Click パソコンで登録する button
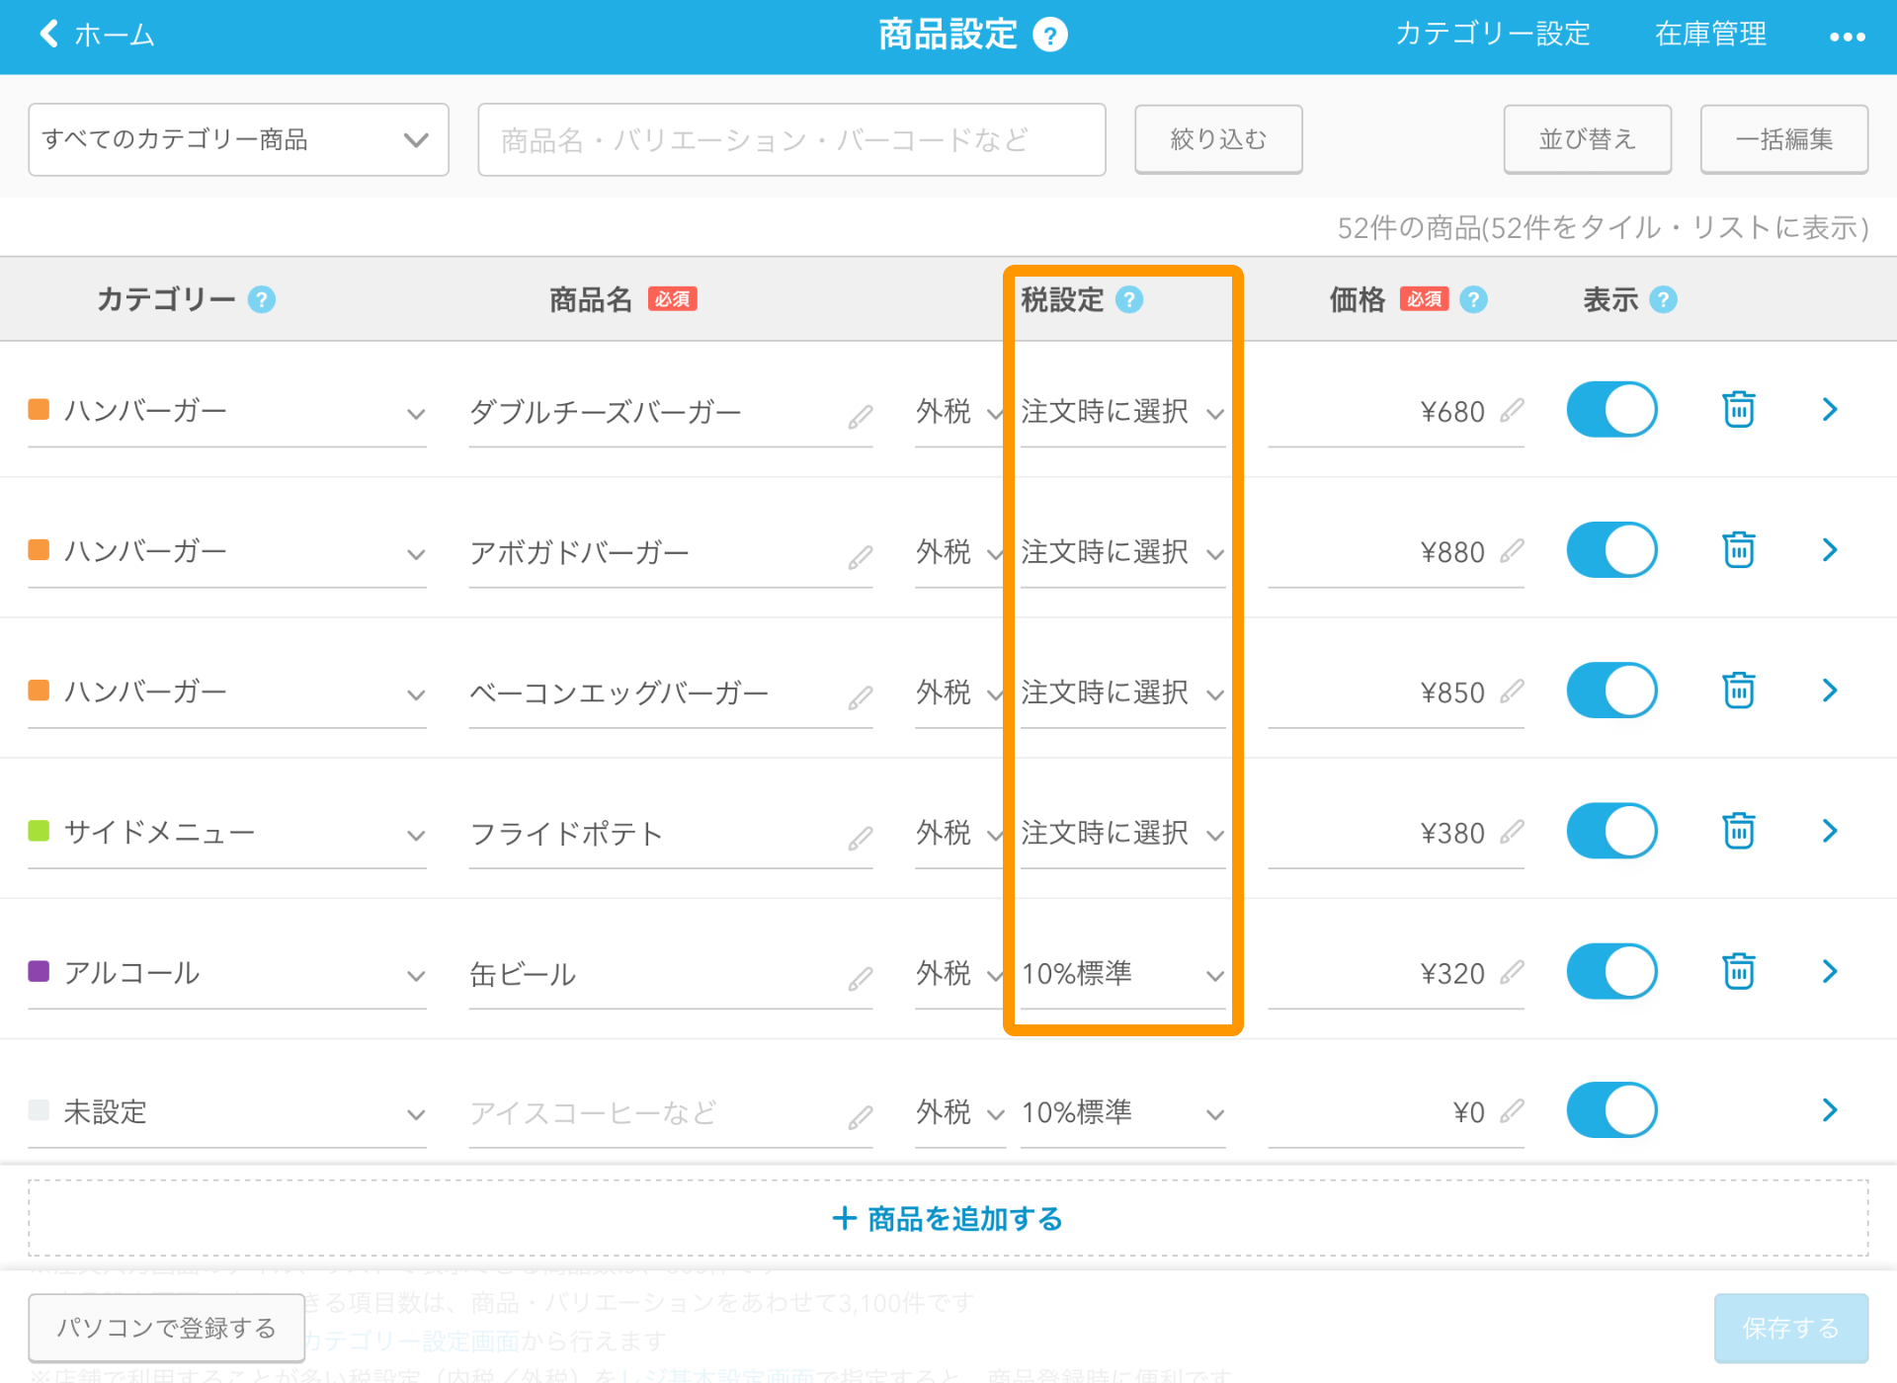Viewport: 1897px width, 1383px height. (166, 1328)
